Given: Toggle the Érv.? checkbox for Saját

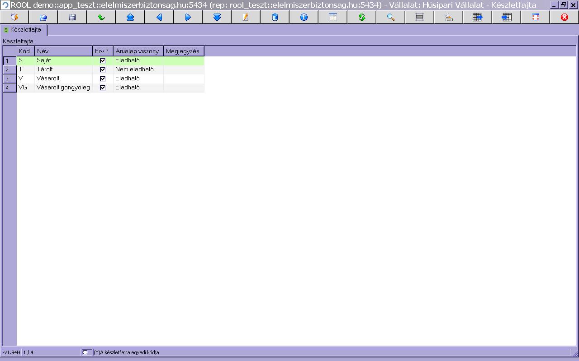Looking at the screenshot, I should [x=103, y=60].
